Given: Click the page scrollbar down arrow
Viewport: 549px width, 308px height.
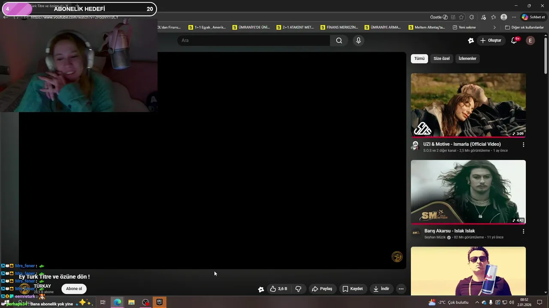Looking at the screenshot, I should [546, 293].
